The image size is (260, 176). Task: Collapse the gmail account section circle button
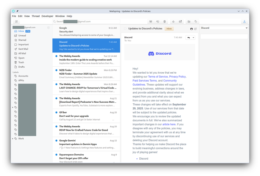point(49,27)
